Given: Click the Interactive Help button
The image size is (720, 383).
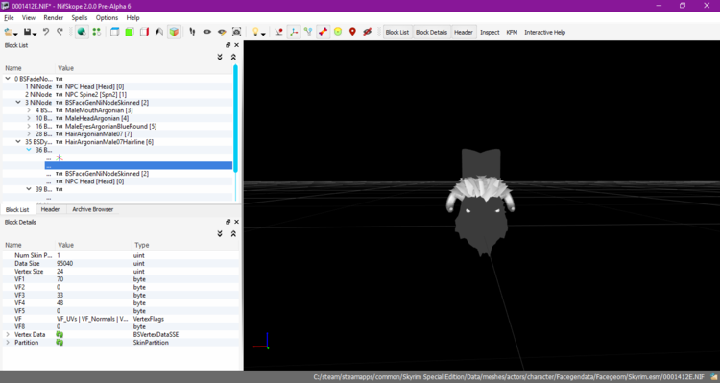Looking at the screenshot, I should tap(544, 32).
